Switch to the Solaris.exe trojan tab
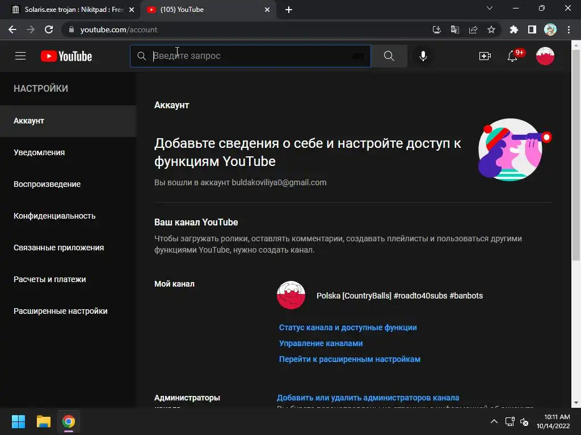Viewport: 581px width, 435px height. coord(70,10)
